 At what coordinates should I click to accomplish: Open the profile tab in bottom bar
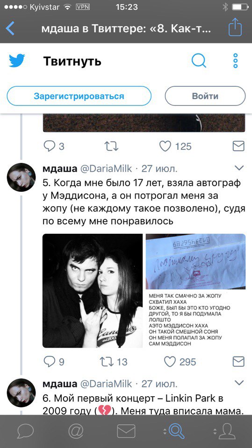227,431
